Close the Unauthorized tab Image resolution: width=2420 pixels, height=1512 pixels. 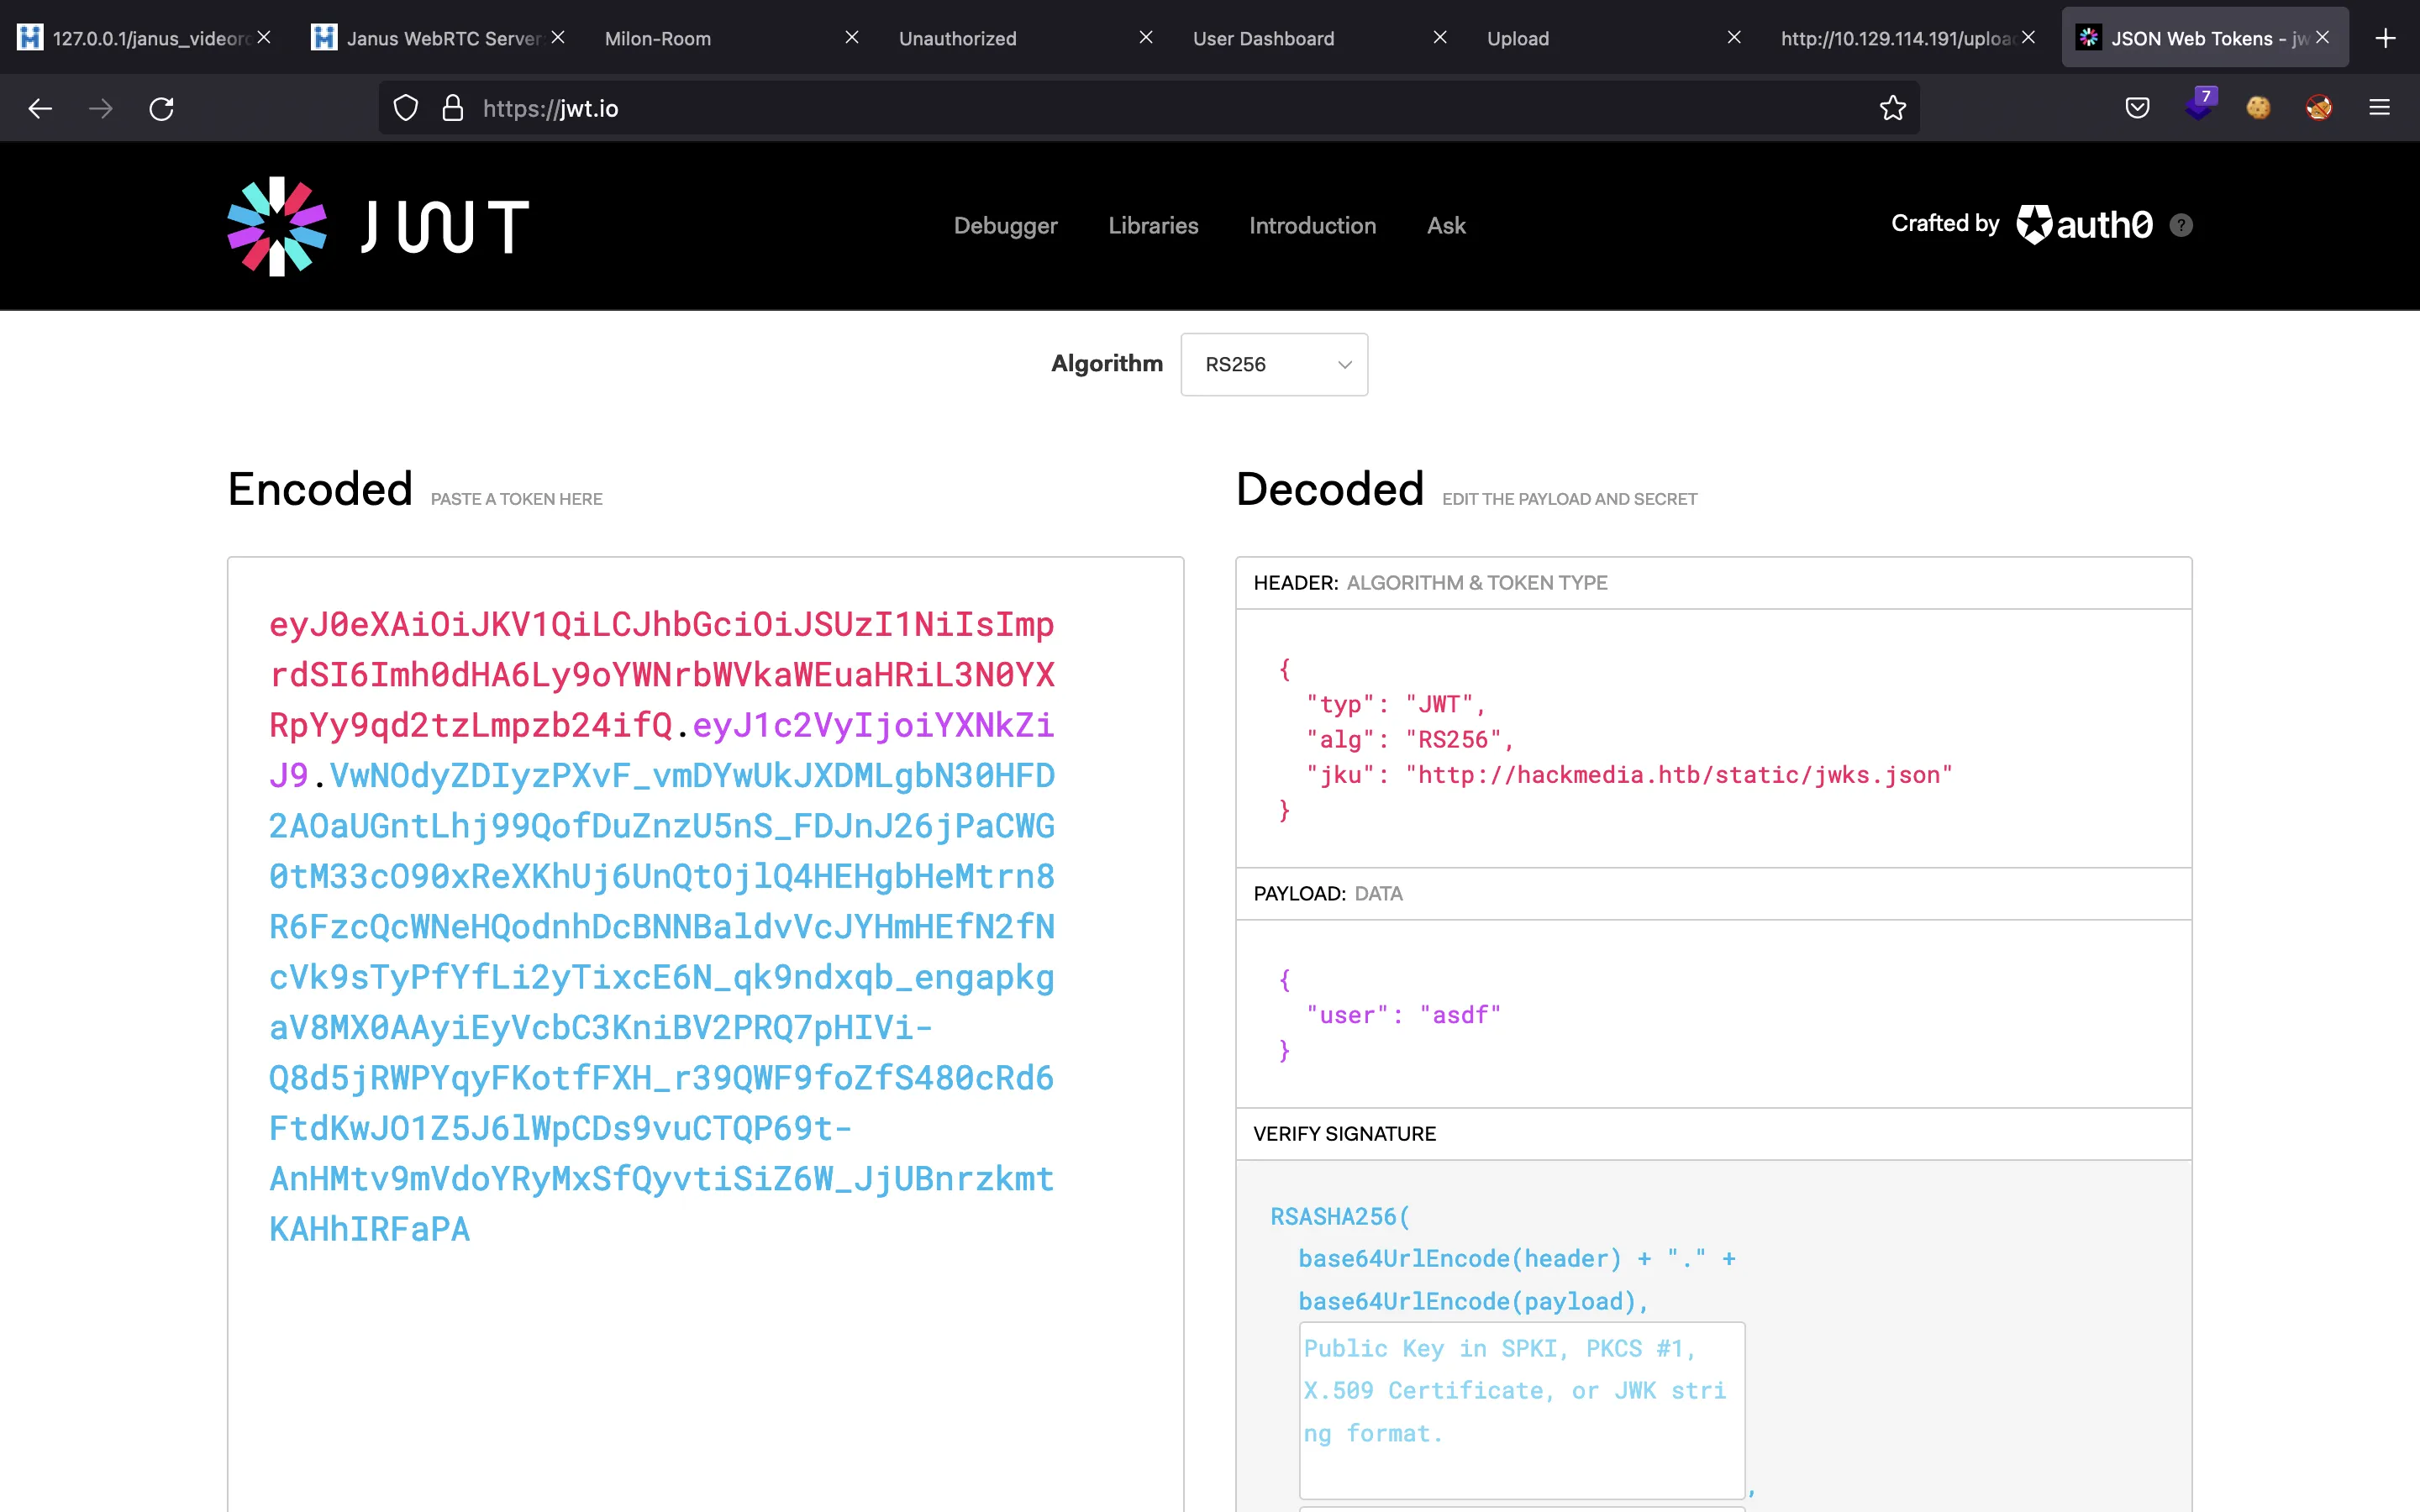tap(1146, 37)
